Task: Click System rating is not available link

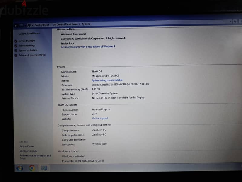Action: click(107, 80)
